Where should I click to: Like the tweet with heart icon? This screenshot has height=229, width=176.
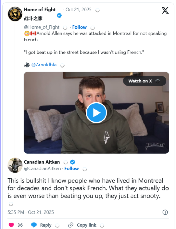11,225
